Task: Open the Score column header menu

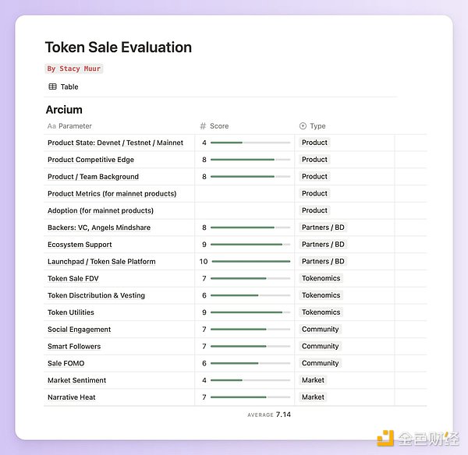Action: click(219, 126)
